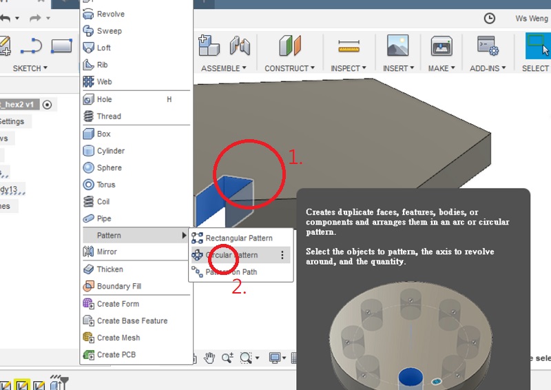
Task: Open the Redo history dropdown arrow
Action: (x=48, y=18)
